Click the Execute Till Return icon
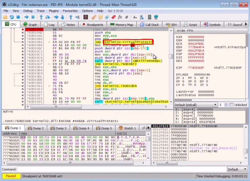 click(x=71, y=17)
